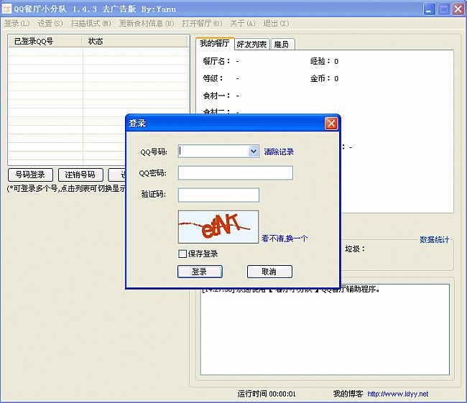The height and width of the screenshot is (403, 467).
Task: Click the 垃圾 label
Action: tap(355, 249)
